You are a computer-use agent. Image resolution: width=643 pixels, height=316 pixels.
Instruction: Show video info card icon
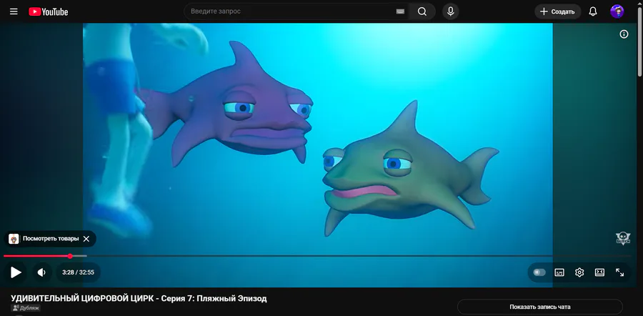624,34
